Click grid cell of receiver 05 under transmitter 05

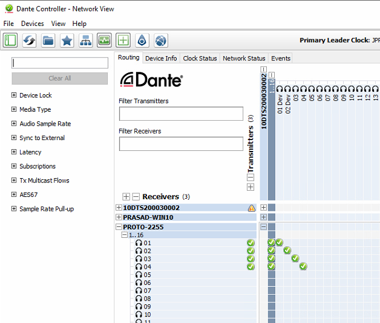[x=311, y=275]
